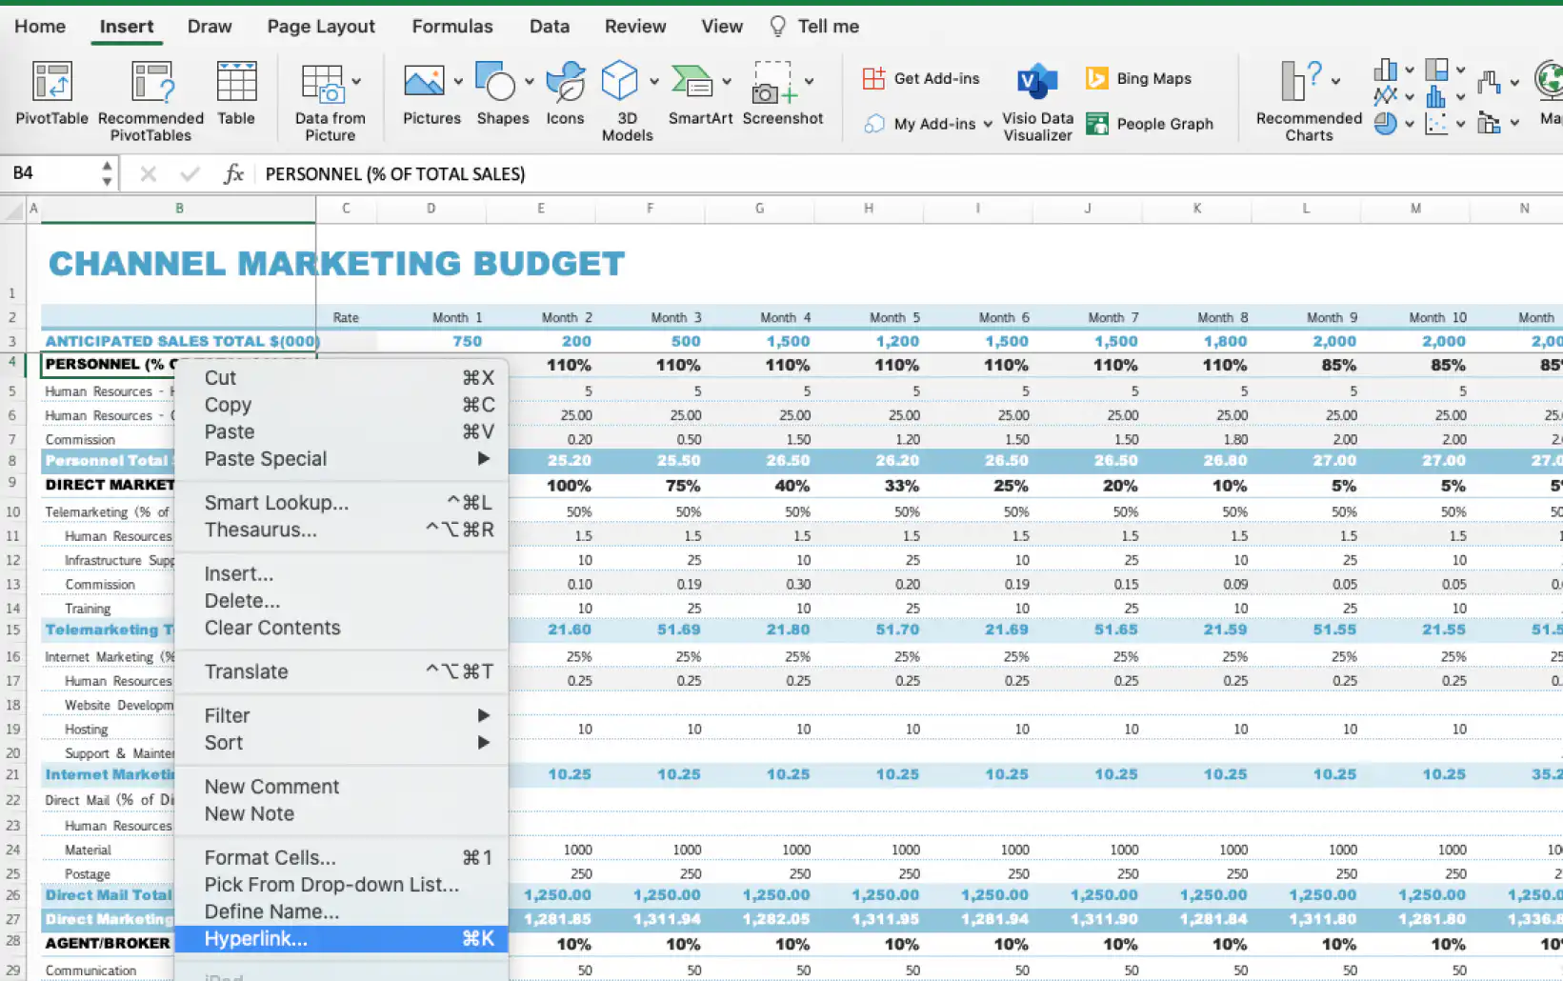Click the Insert Function fx button
The height and width of the screenshot is (981, 1563).
coord(233,173)
